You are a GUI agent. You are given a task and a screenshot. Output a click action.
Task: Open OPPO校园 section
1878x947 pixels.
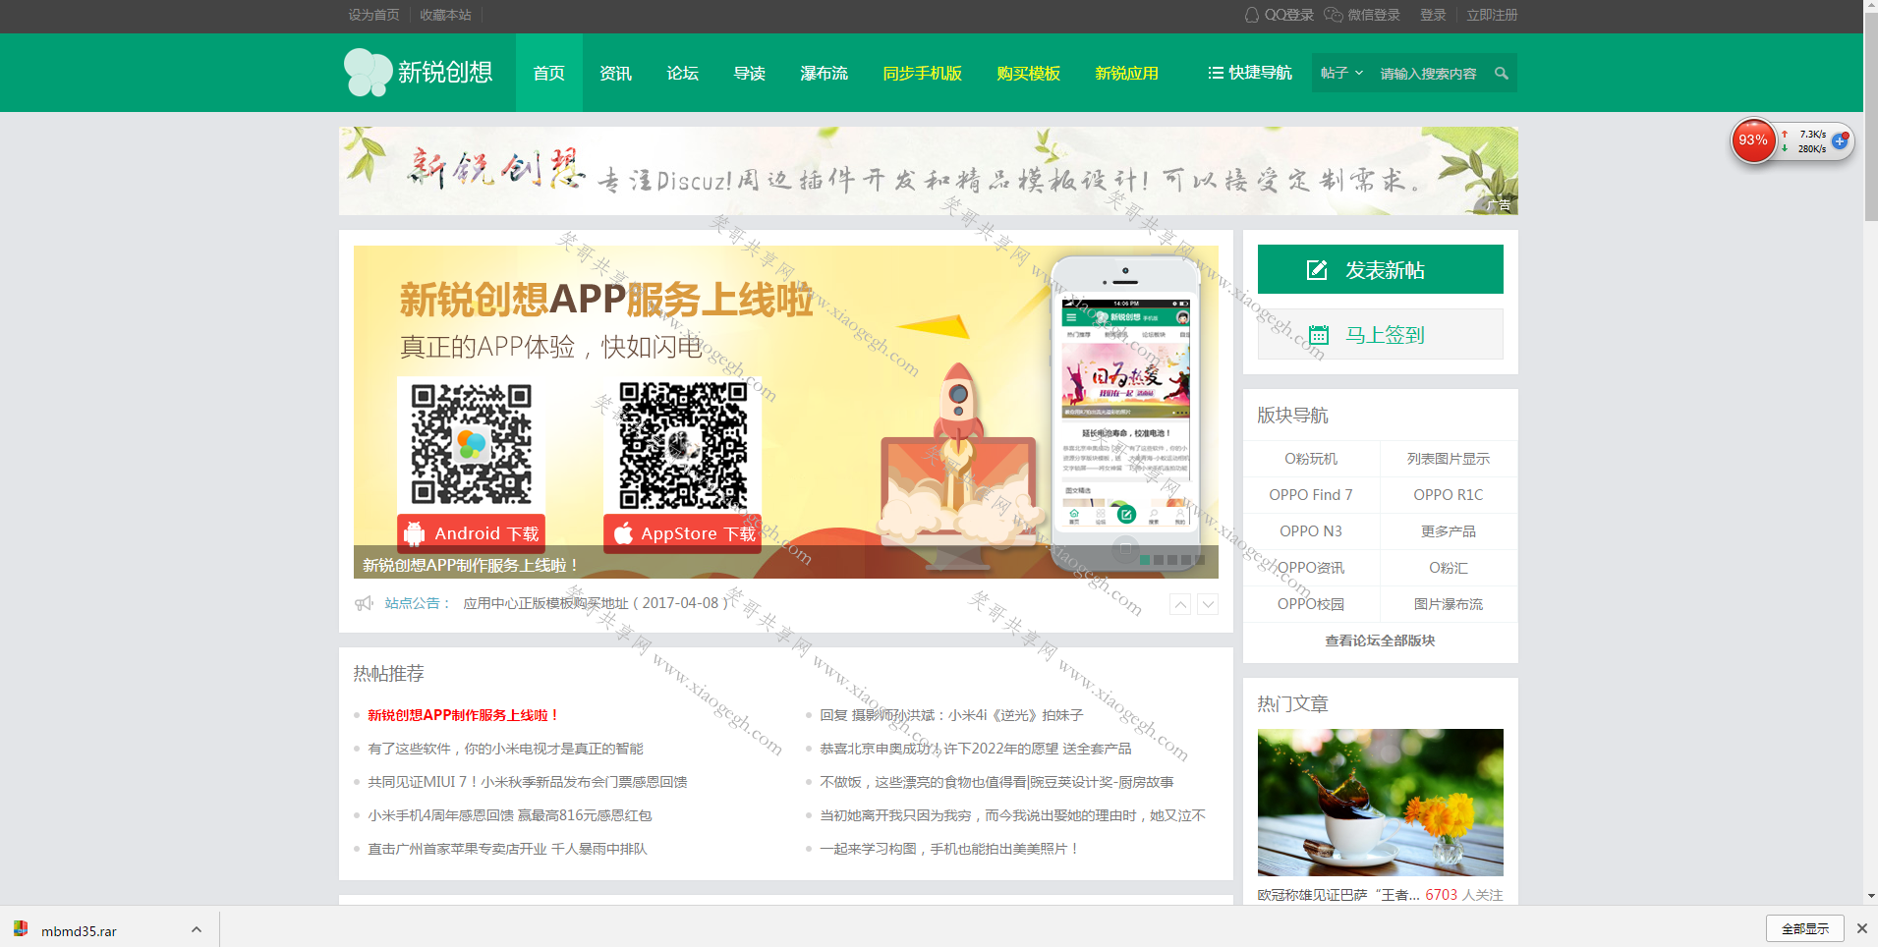click(x=1311, y=604)
